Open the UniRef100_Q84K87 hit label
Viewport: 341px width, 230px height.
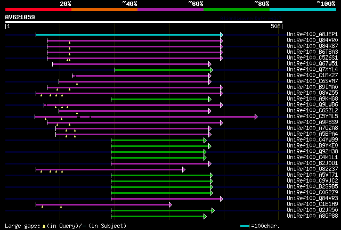coord(312,46)
